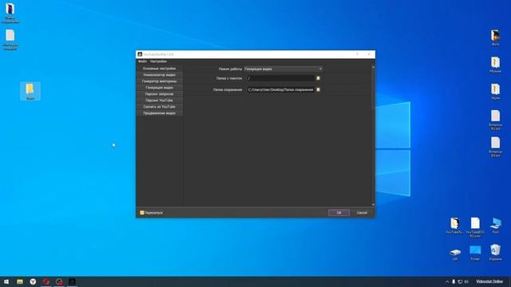Select the text document below the top-left archive
Screen dimensions: 511x287
click(10, 40)
